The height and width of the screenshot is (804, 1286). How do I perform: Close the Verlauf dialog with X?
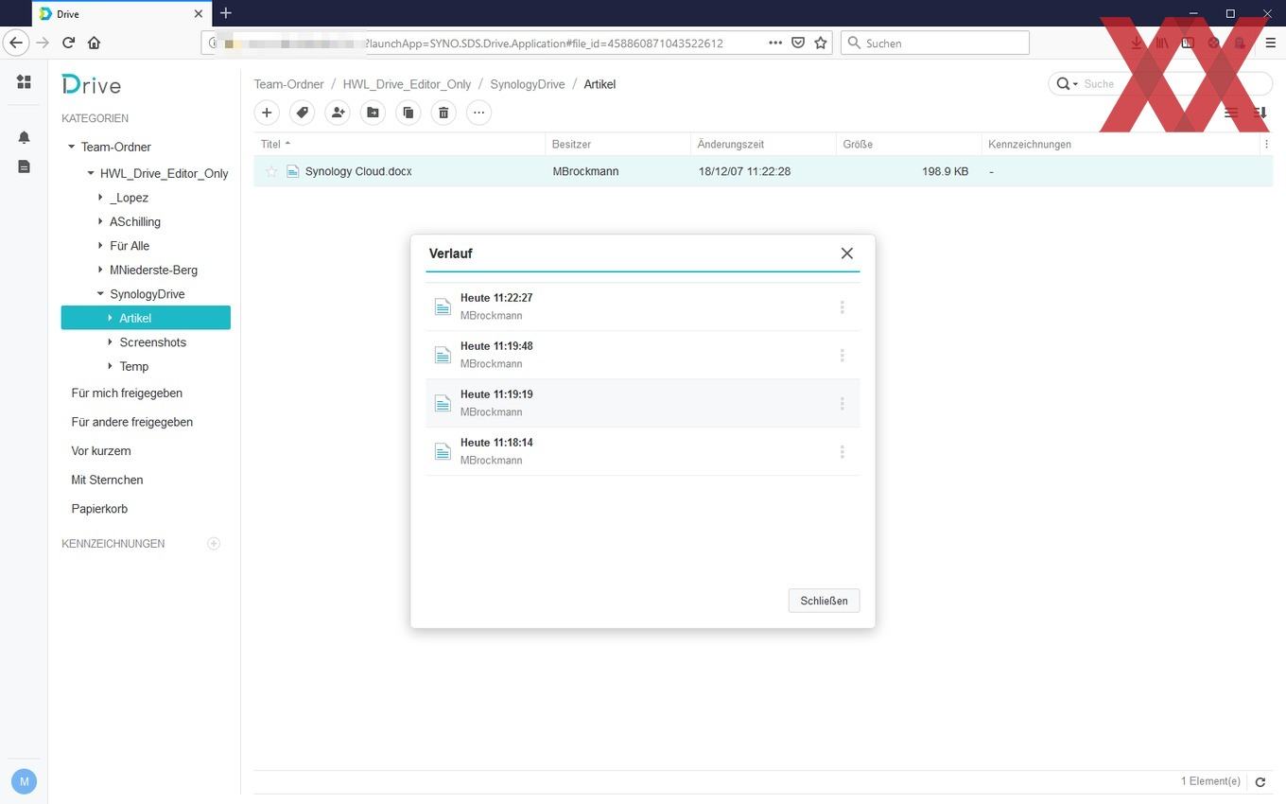[847, 253]
